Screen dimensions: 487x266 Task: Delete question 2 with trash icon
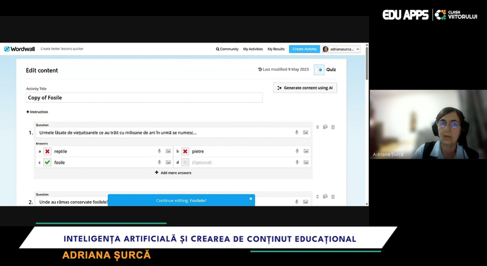click(x=333, y=197)
